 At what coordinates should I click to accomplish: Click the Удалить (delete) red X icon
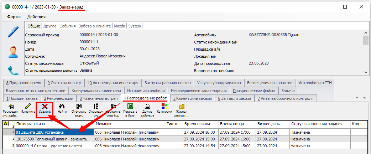pyautogui.click(x=45, y=106)
